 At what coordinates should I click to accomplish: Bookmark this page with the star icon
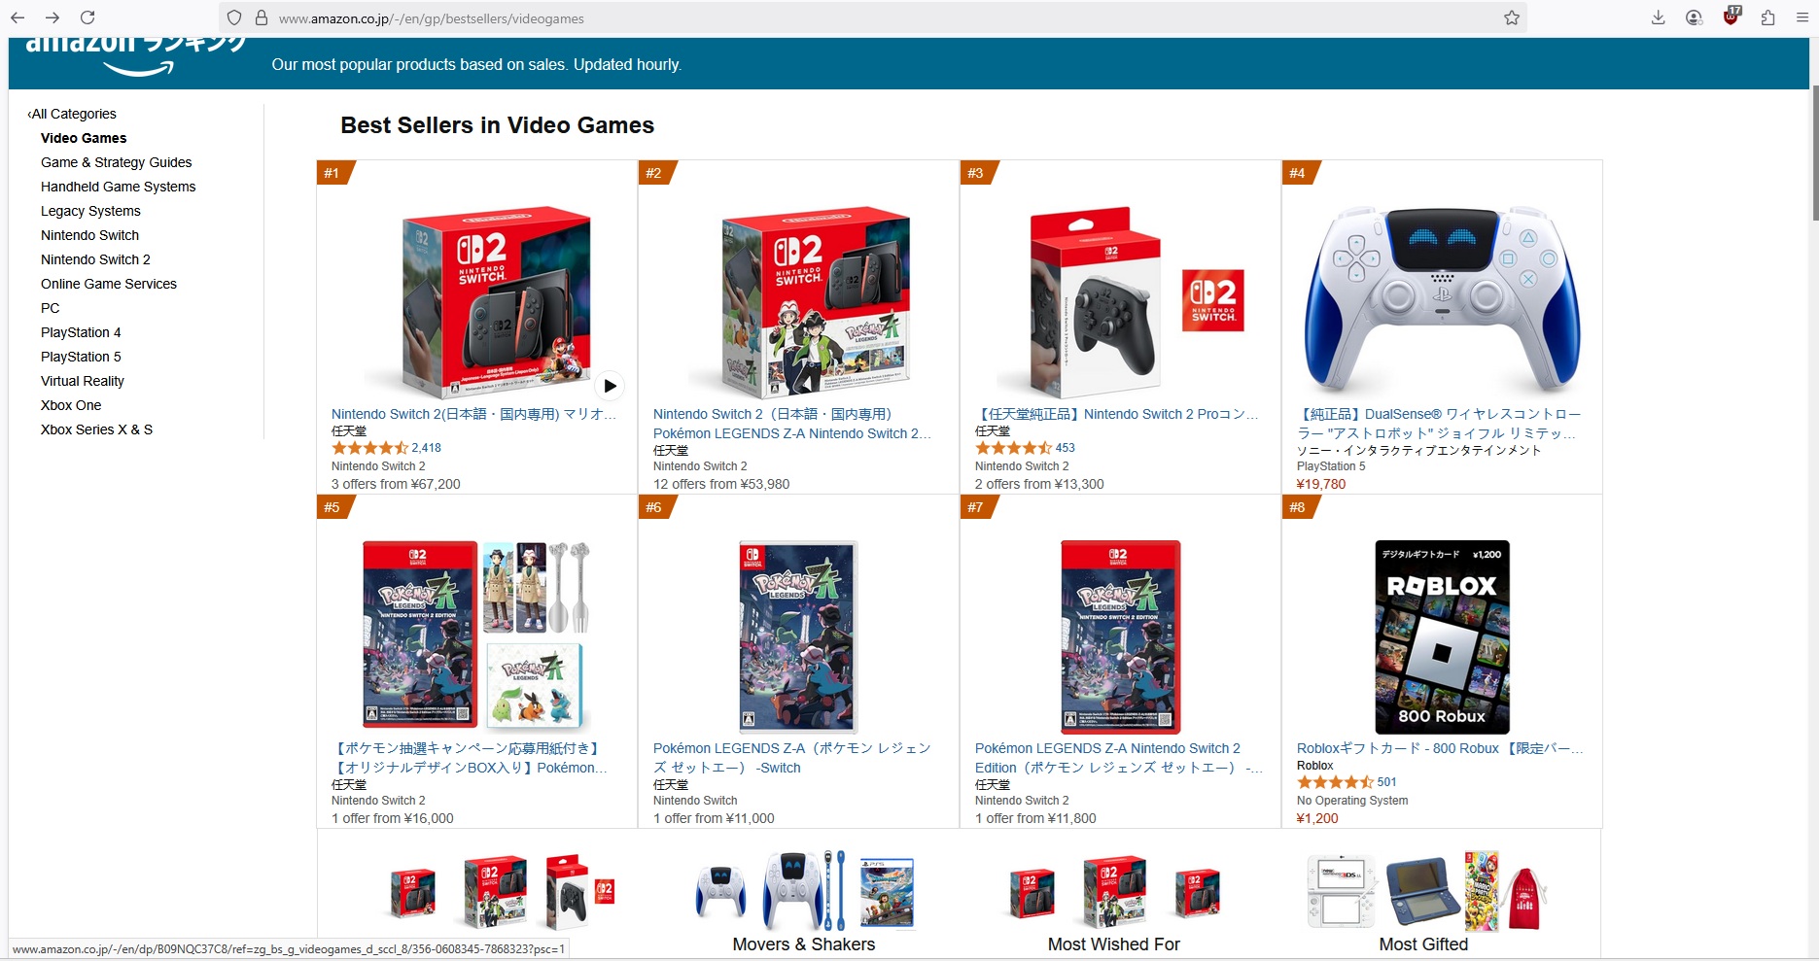(x=1512, y=17)
